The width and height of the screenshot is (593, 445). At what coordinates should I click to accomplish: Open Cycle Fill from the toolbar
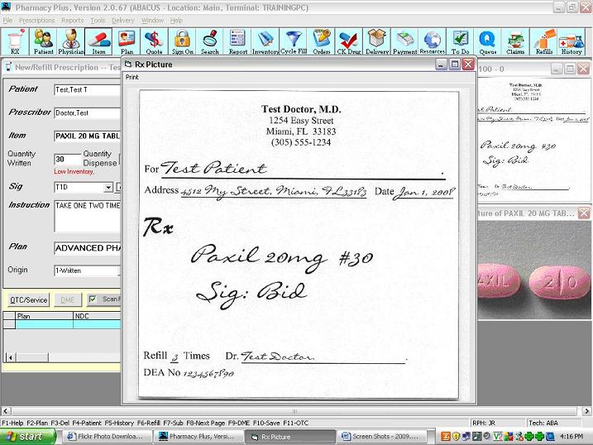[x=293, y=41]
